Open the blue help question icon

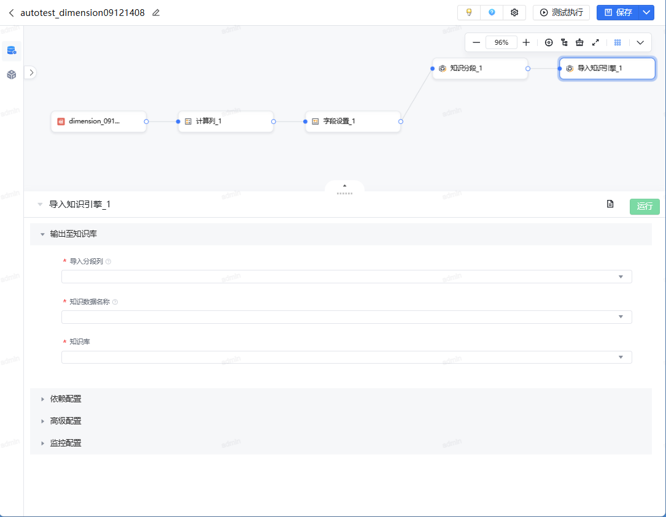pos(492,12)
